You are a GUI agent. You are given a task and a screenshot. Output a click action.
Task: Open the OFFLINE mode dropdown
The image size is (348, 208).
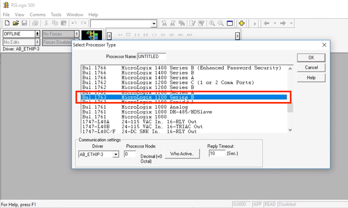coord(37,34)
